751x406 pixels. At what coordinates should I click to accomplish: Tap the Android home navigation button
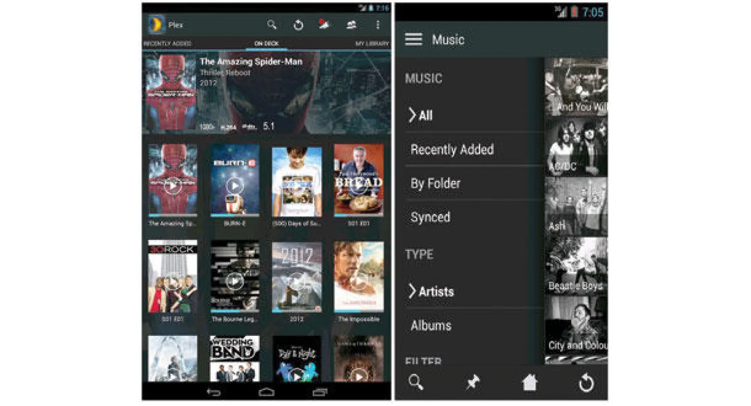click(266, 392)
